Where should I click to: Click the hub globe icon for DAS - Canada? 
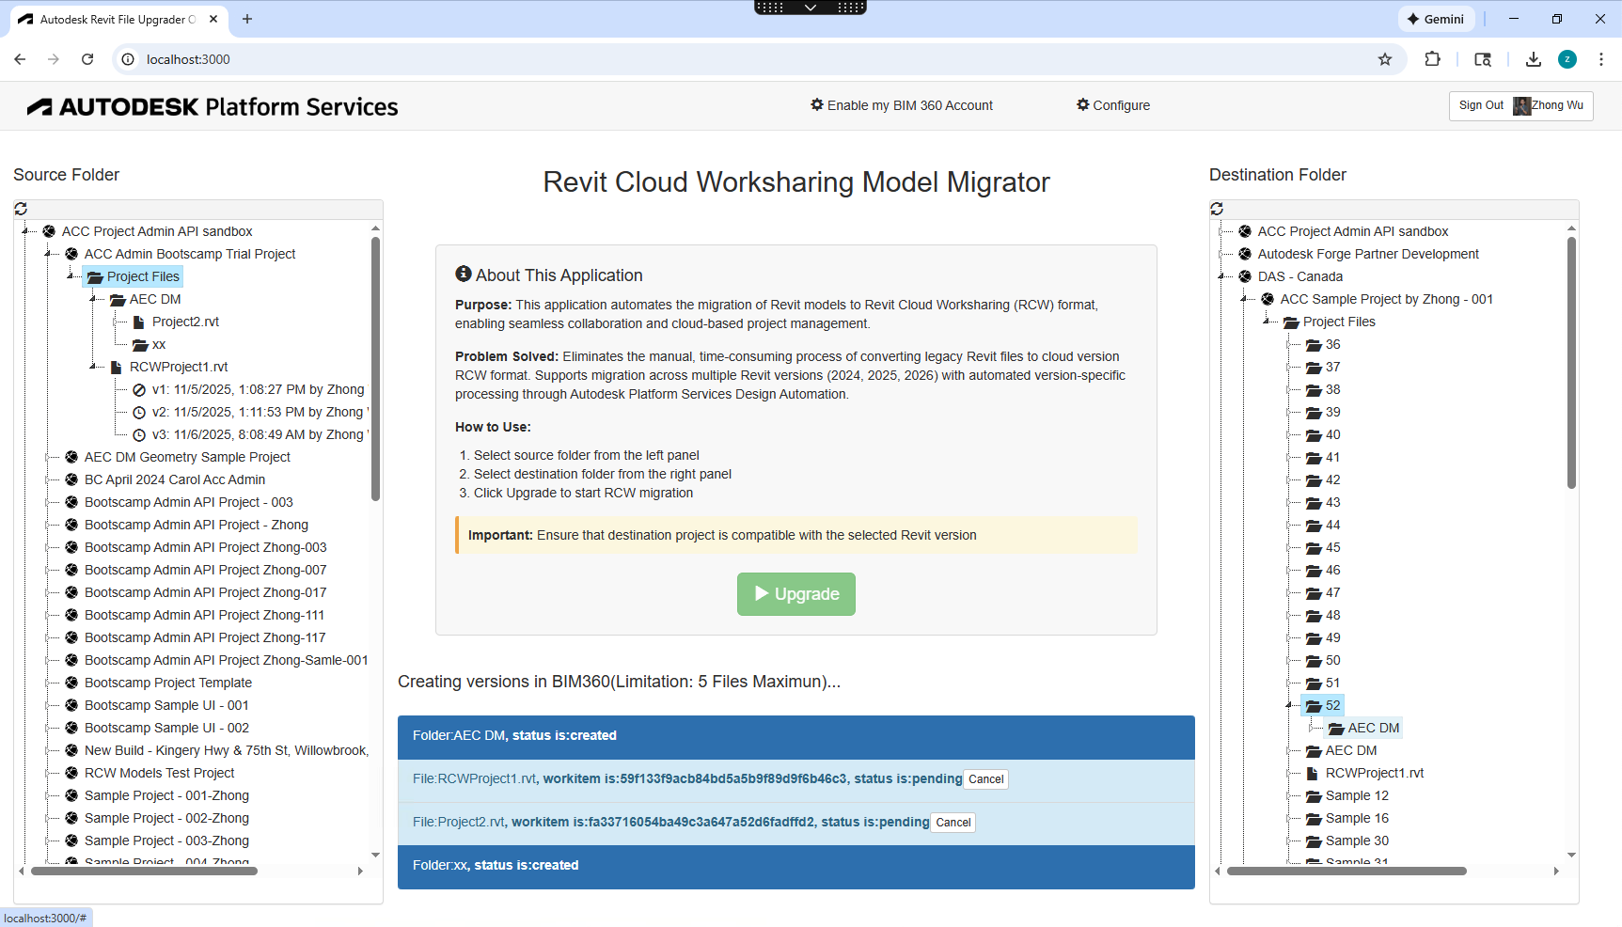pos(1244,276)
